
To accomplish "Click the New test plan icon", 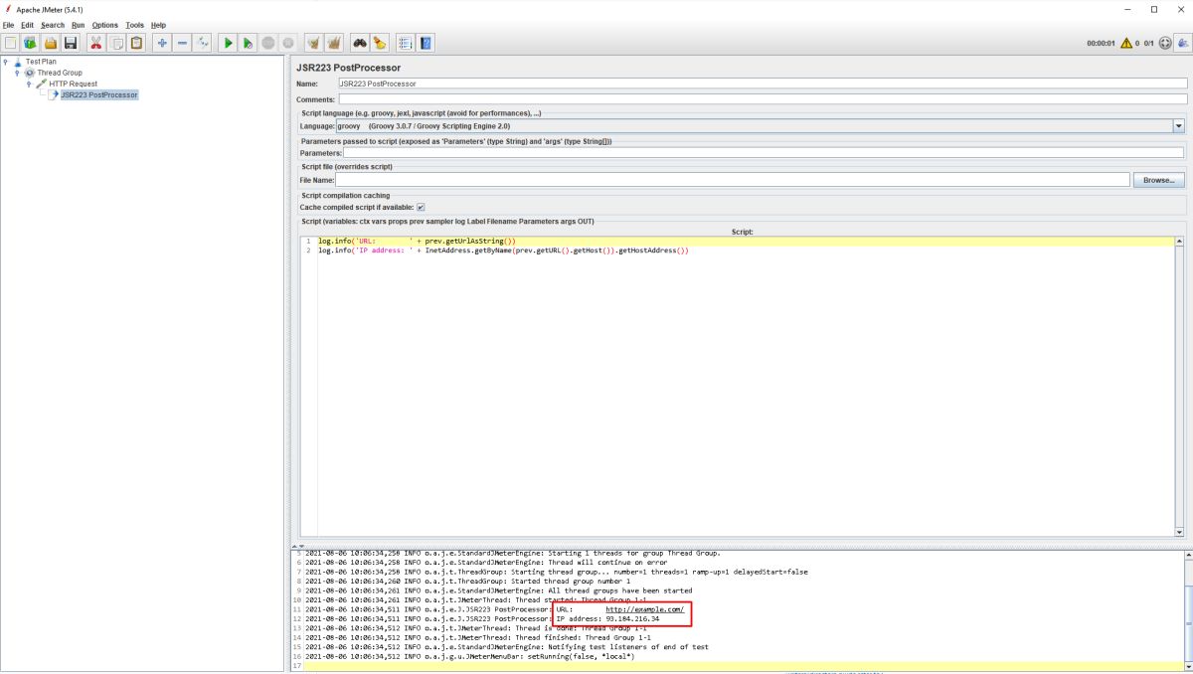I will (x=10, y=43).
